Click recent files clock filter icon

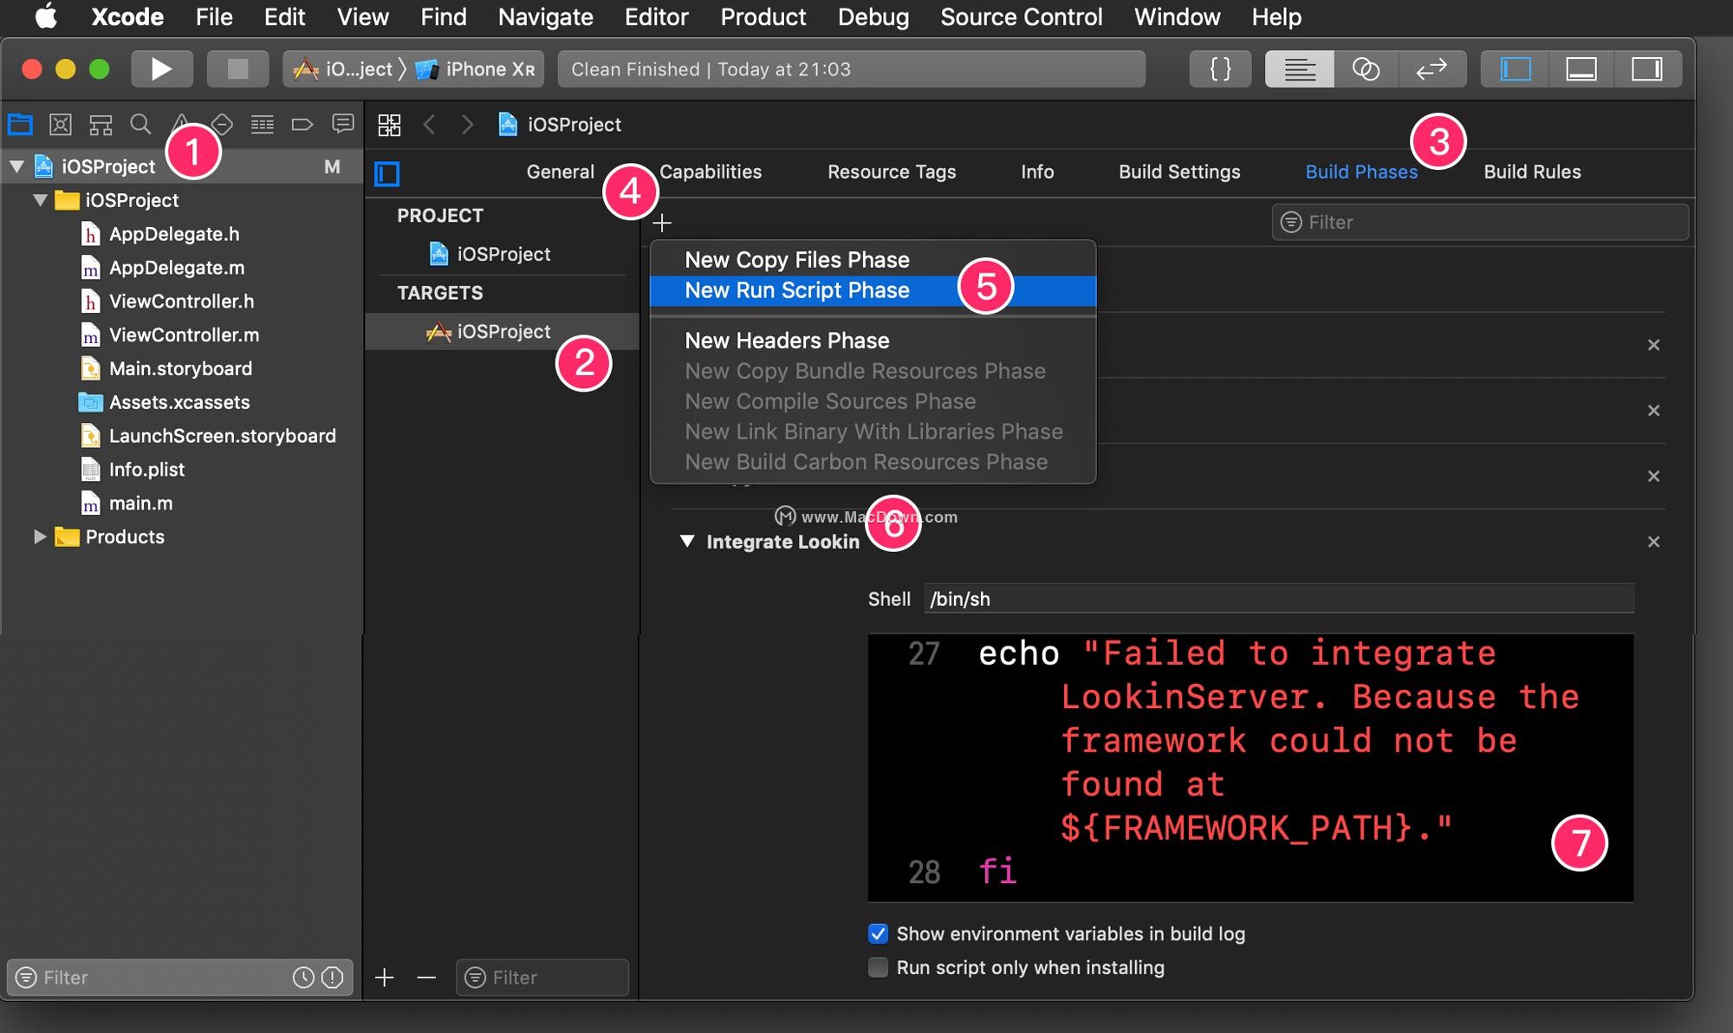tap(303, 978)
